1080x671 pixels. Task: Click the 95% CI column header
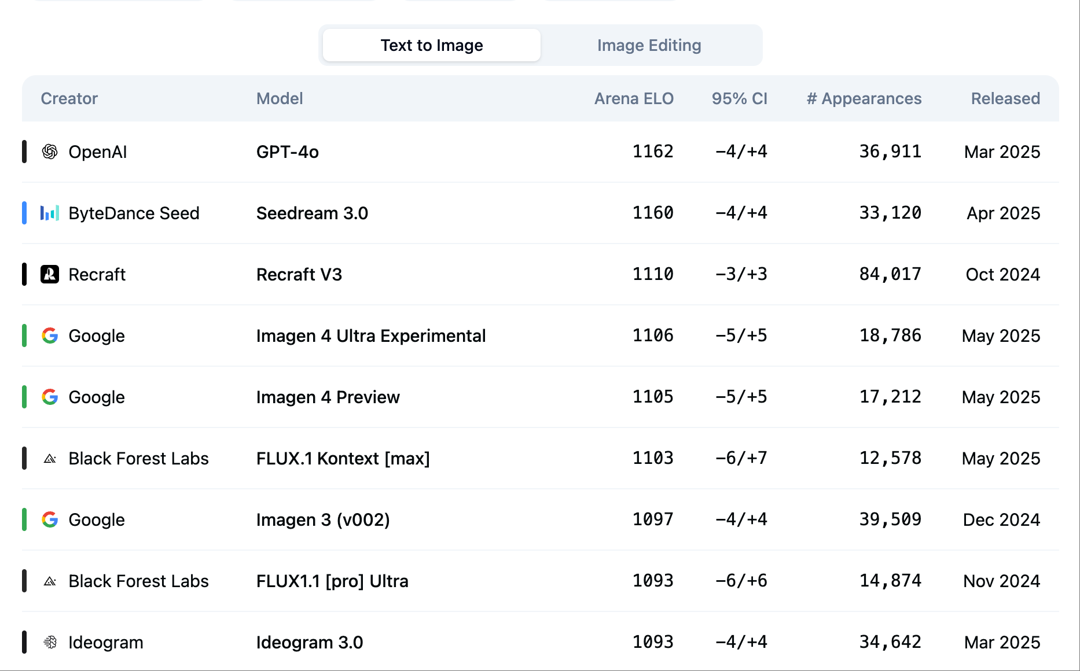(740, 98)
